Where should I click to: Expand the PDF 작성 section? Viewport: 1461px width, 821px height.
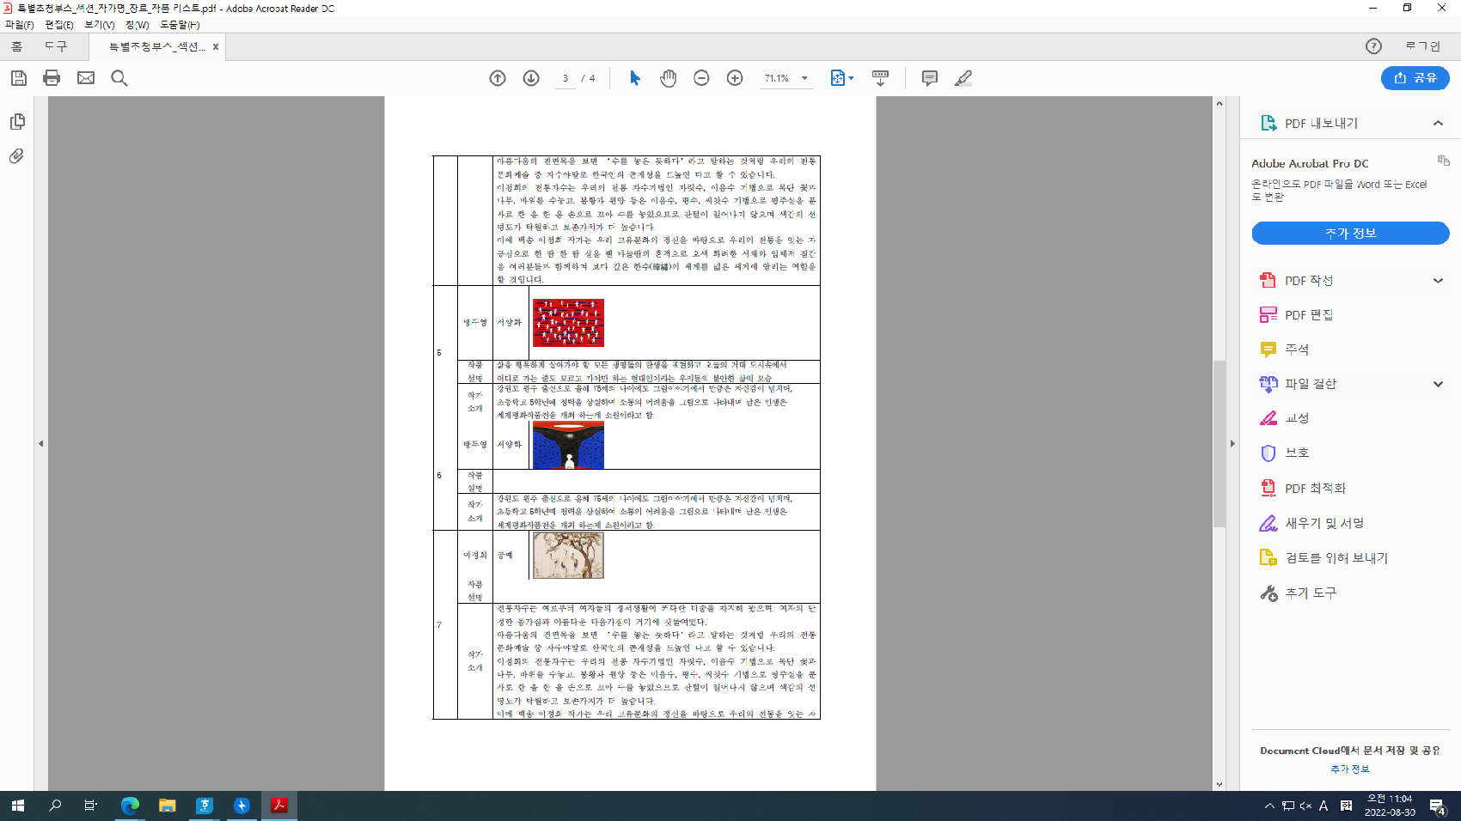(x=1438, y=281)
